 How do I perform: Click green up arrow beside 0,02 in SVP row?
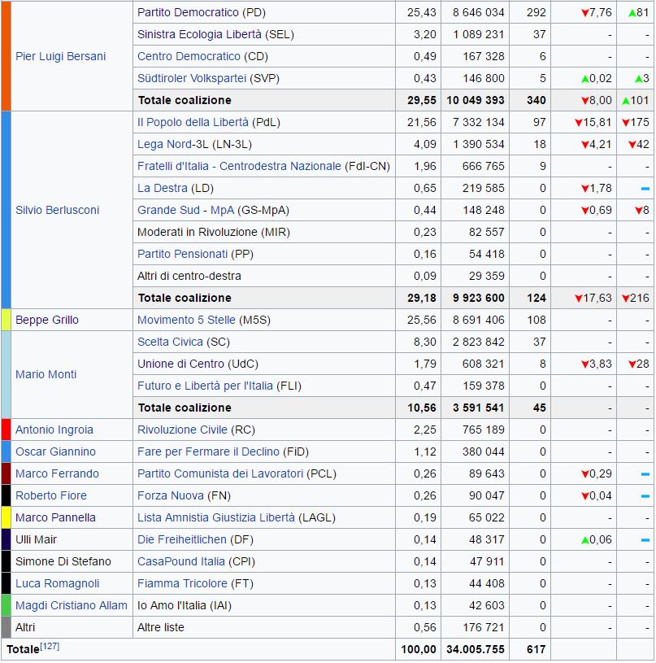click(584, 79)
